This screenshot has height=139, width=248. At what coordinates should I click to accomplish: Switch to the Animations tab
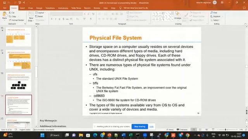pyautogui.click(x=63, y=8)
